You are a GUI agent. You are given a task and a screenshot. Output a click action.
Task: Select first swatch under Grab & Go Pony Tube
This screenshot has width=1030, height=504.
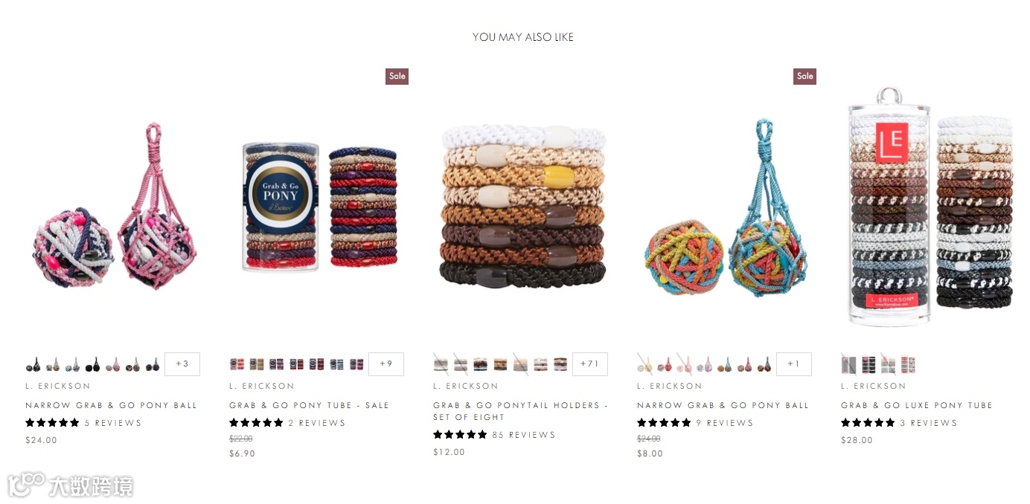pos(237,364)
